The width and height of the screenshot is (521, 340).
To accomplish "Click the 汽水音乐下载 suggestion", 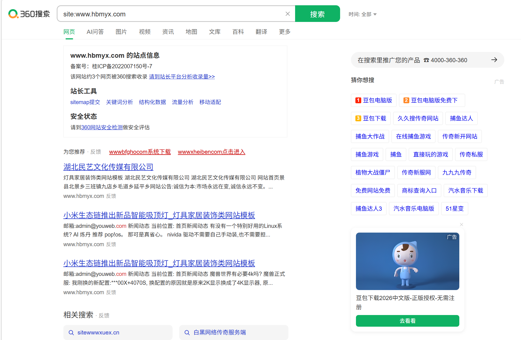I will [465, 190].
